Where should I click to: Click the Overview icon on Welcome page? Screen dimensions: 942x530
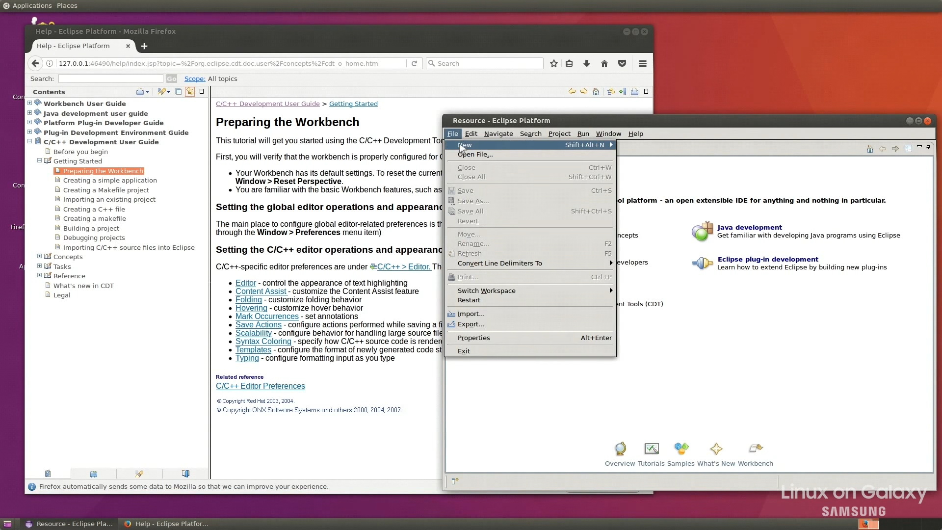pos(620,449)
